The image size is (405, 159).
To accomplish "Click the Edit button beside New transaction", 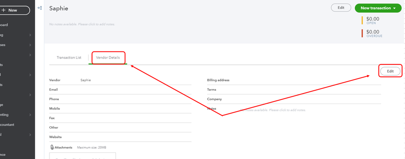I will pyautogui.click(x=341, y=8).
